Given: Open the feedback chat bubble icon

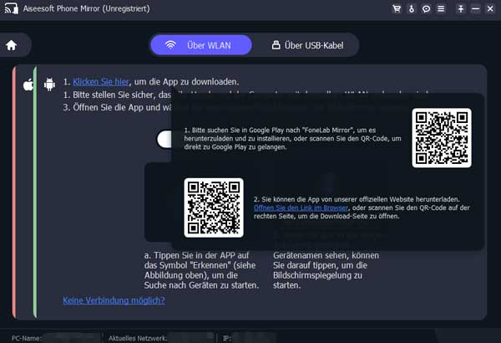Looking at the screenshot, I should 426,9.
